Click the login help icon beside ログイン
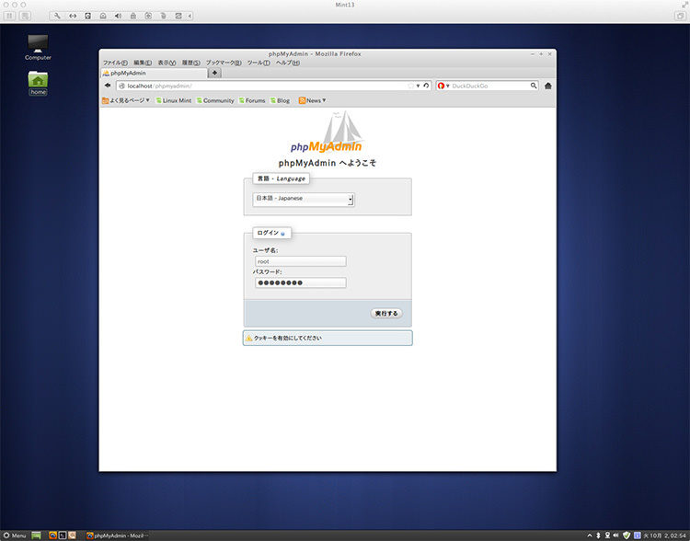690x541 pixels. 282,234
